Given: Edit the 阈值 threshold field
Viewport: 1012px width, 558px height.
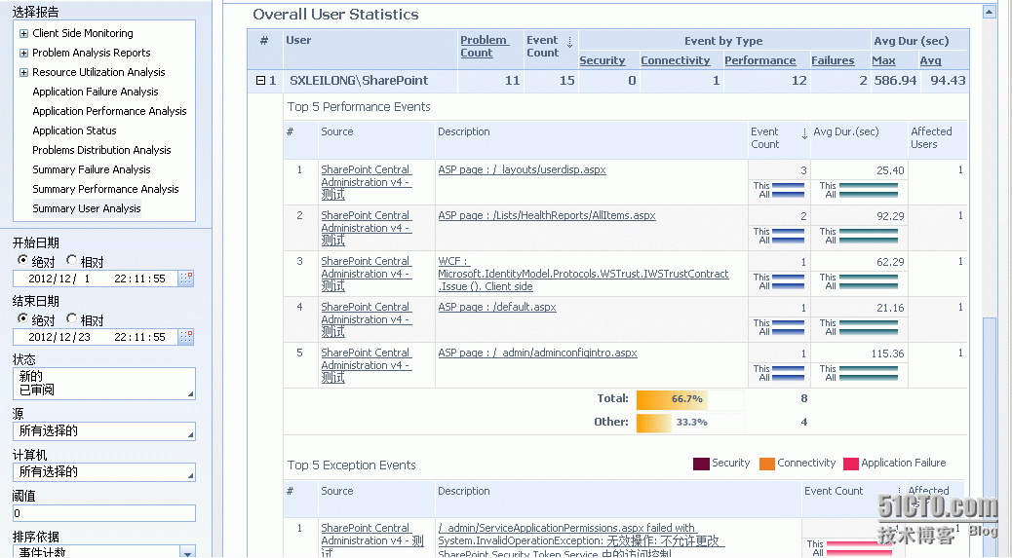Looking at the screenshot, I should (104, 513).
